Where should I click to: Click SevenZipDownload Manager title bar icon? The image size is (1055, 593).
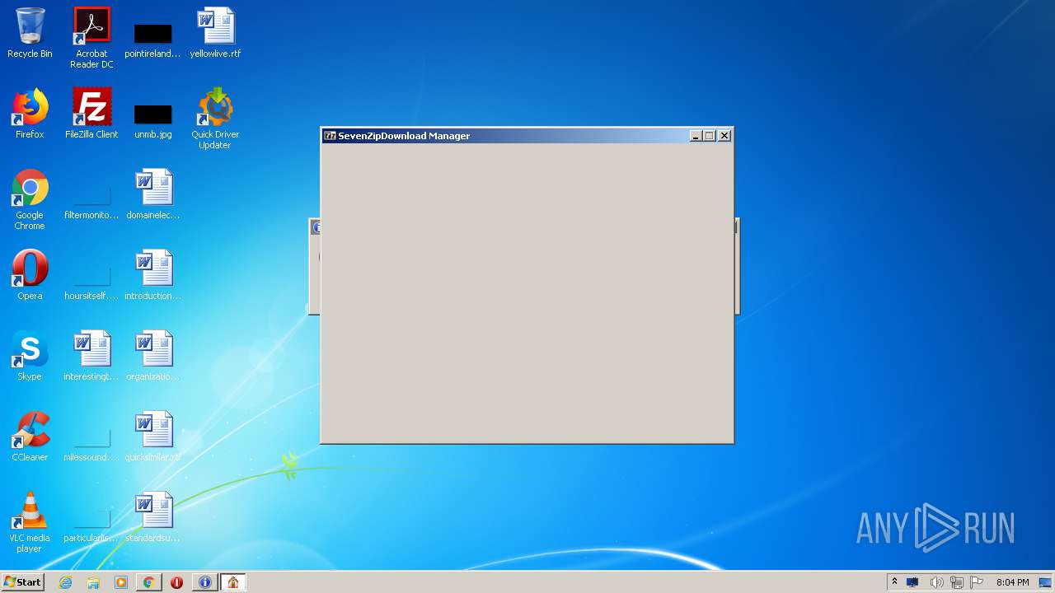tap(330, 136)
